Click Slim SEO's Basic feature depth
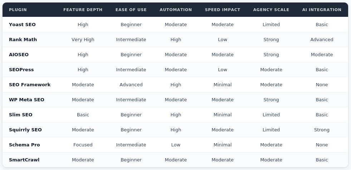The width and height of the screenshot is (351, 170). (83, 115)
